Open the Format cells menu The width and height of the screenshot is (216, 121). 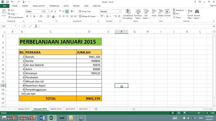[x=167, y=14]
